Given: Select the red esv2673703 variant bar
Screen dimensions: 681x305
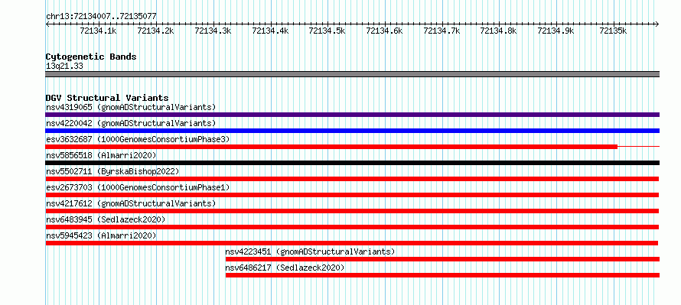Looking at the screenshot, I should (352, 195).
